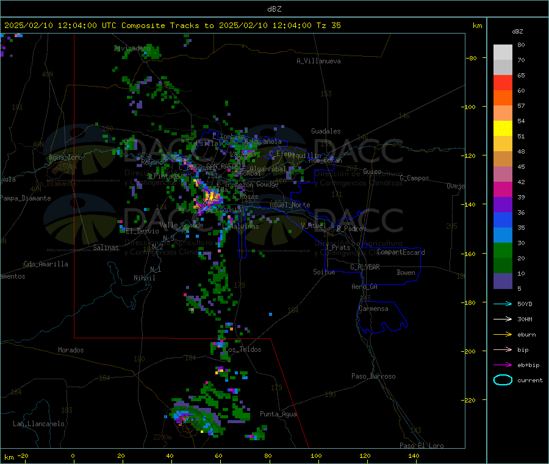The width and height of the screenshot is (549, 464).
Task: Click the Aero_GA map label
Action: click(x=365, y=287)
